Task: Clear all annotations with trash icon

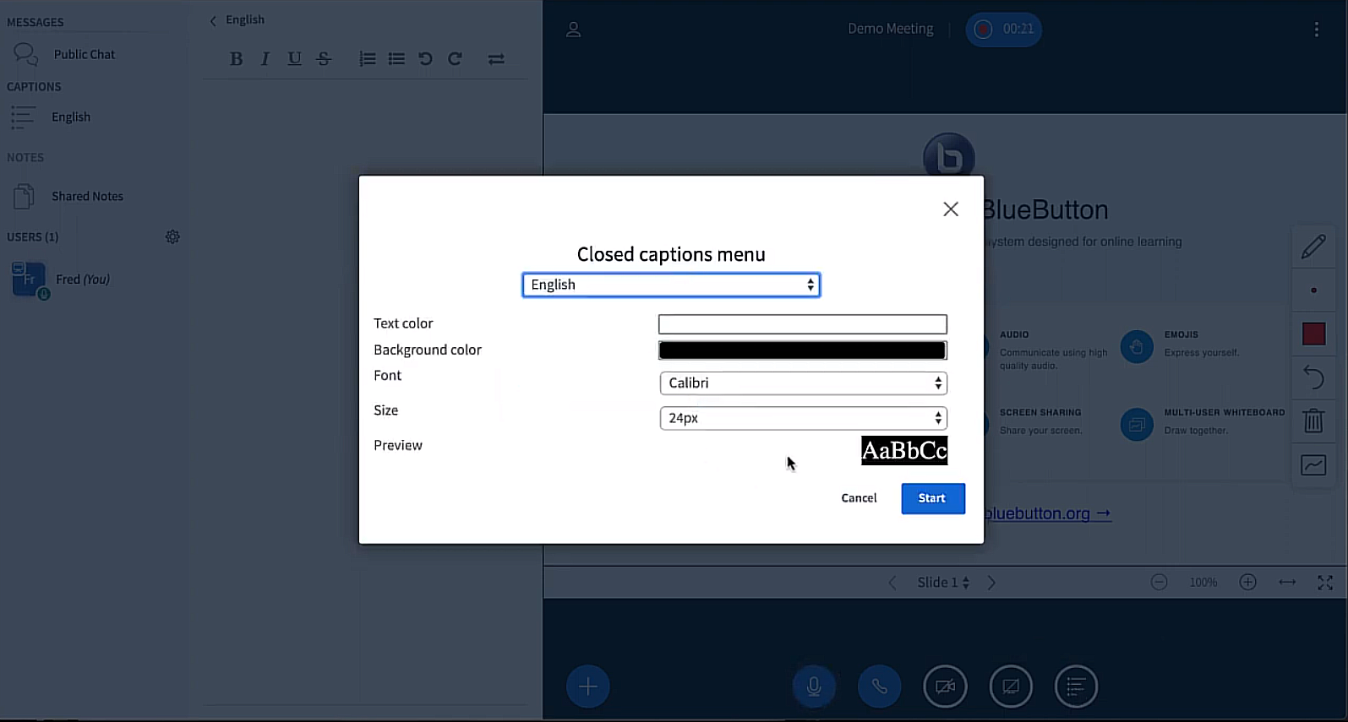Action: [x=1313, y=421]
